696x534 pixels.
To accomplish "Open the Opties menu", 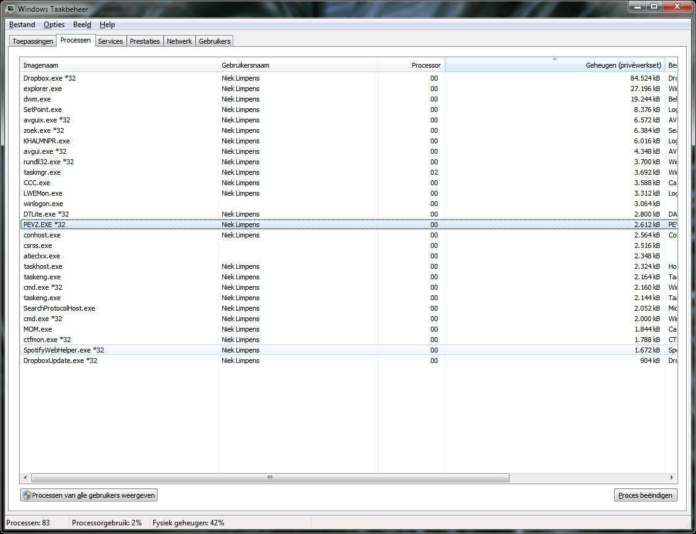I will pos(54,25).
